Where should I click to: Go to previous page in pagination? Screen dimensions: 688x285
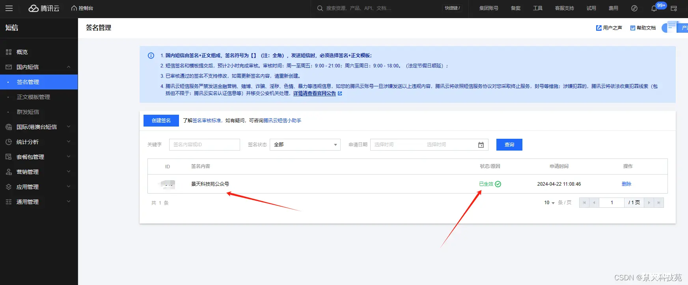tap(594, 203)
